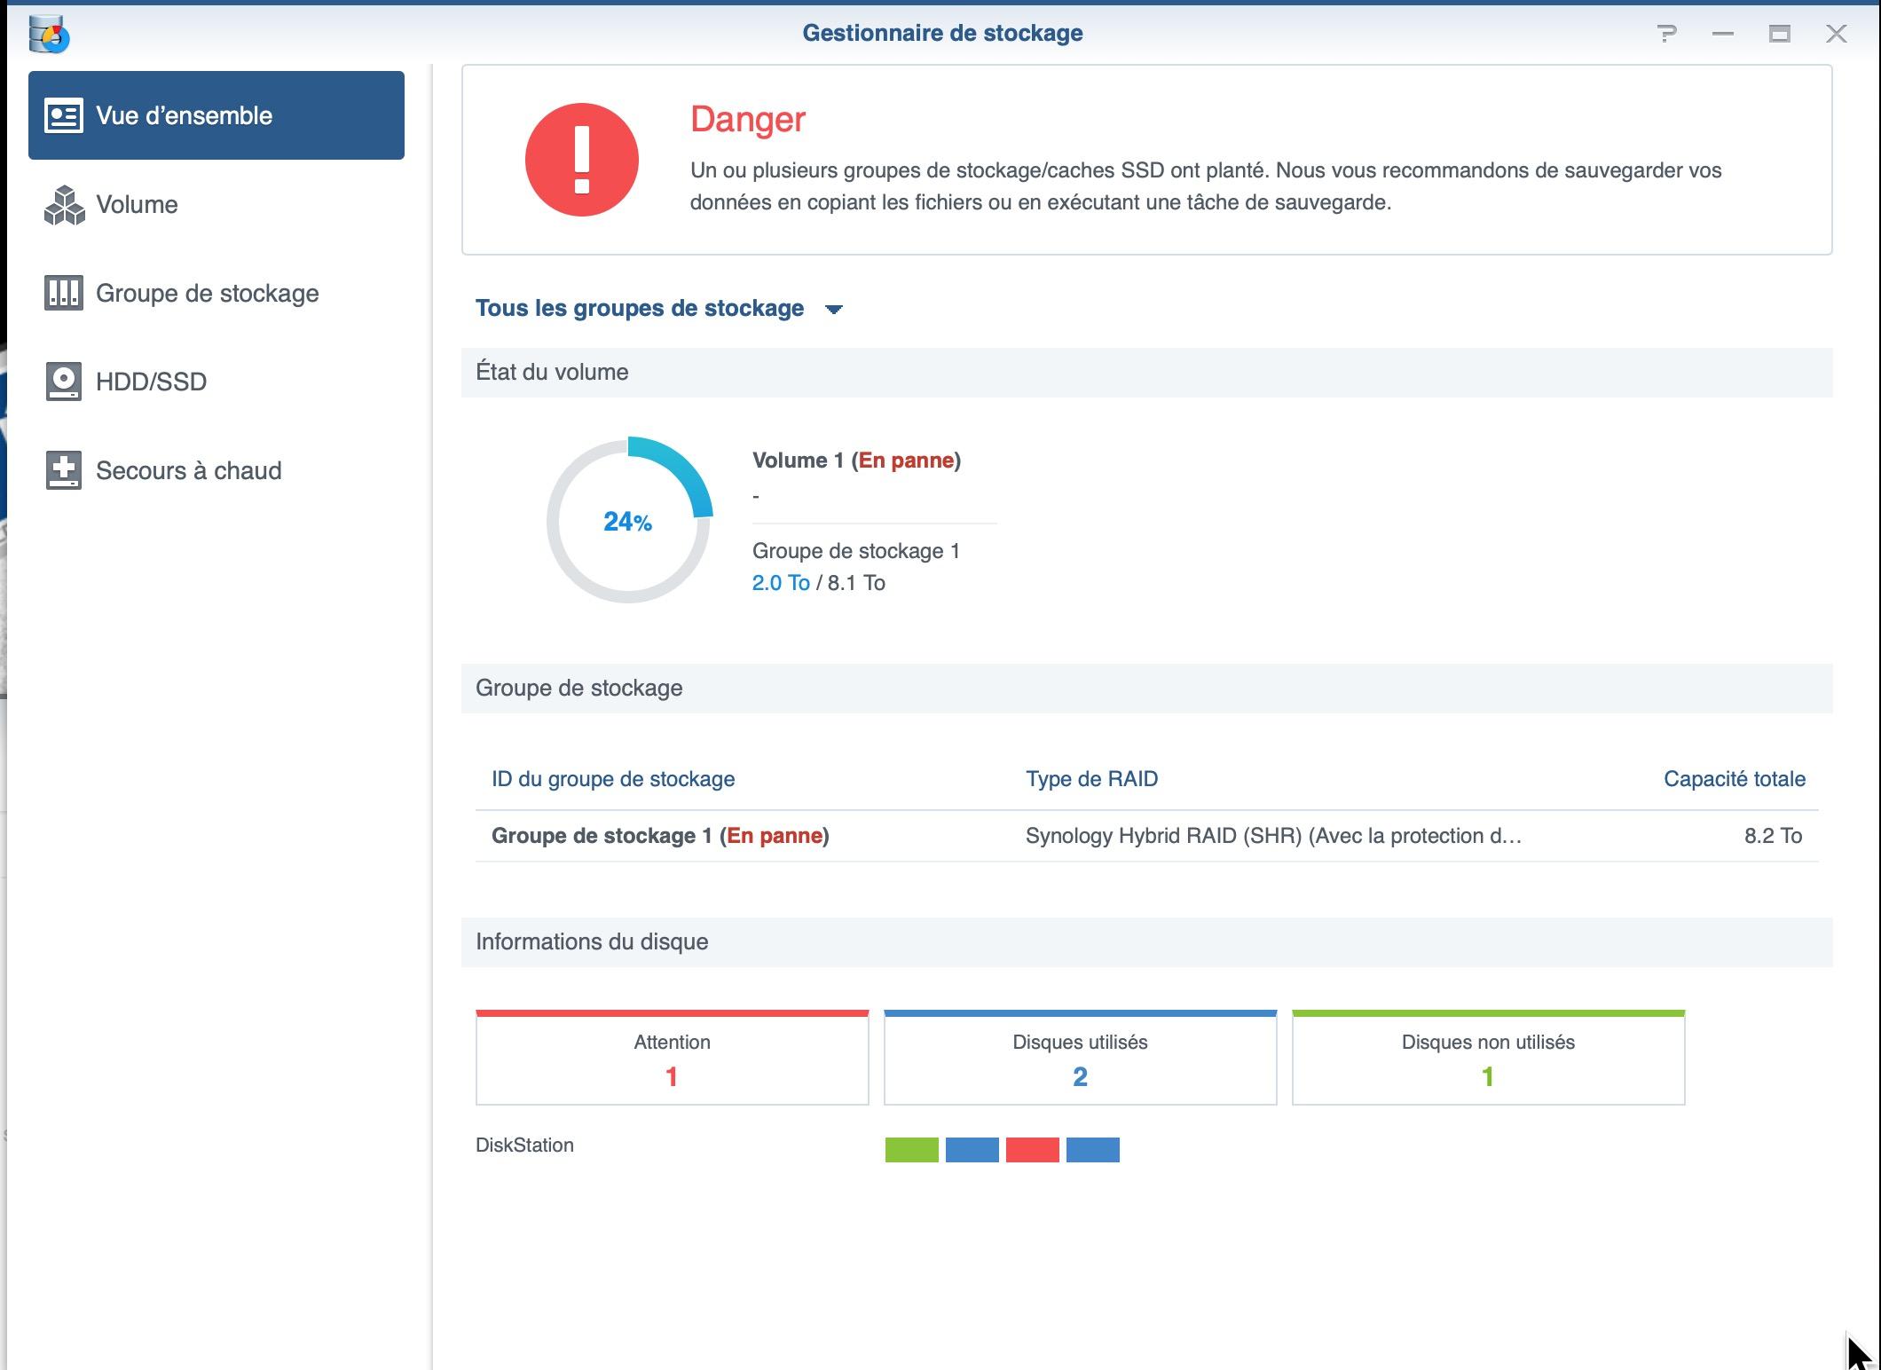
Task: Expand the Tous les groupes de stockage dropdown
Action: [x=658, y=308]
